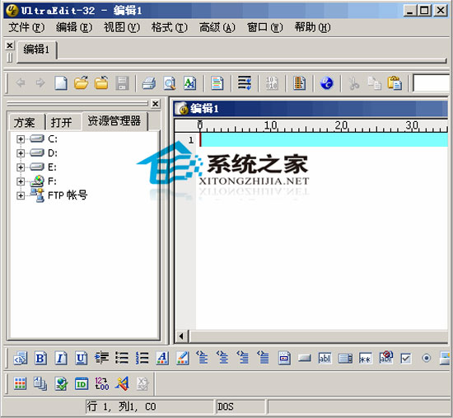Click the HTML Bold tag icon
Image resolution: width=453 pixels, height=418 pixels.
40,359
